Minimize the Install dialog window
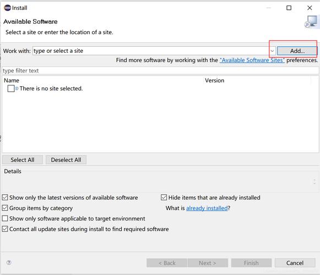The width and height of the screenshot is (320, 275). click(269, 8)
